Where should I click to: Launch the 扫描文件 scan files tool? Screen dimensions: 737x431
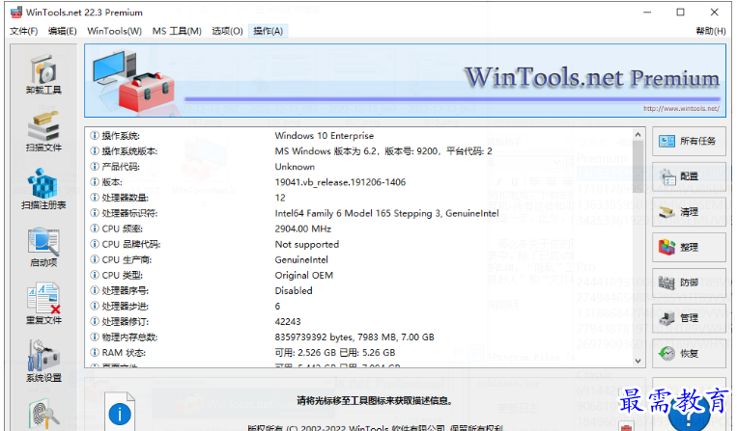[43, 132]
